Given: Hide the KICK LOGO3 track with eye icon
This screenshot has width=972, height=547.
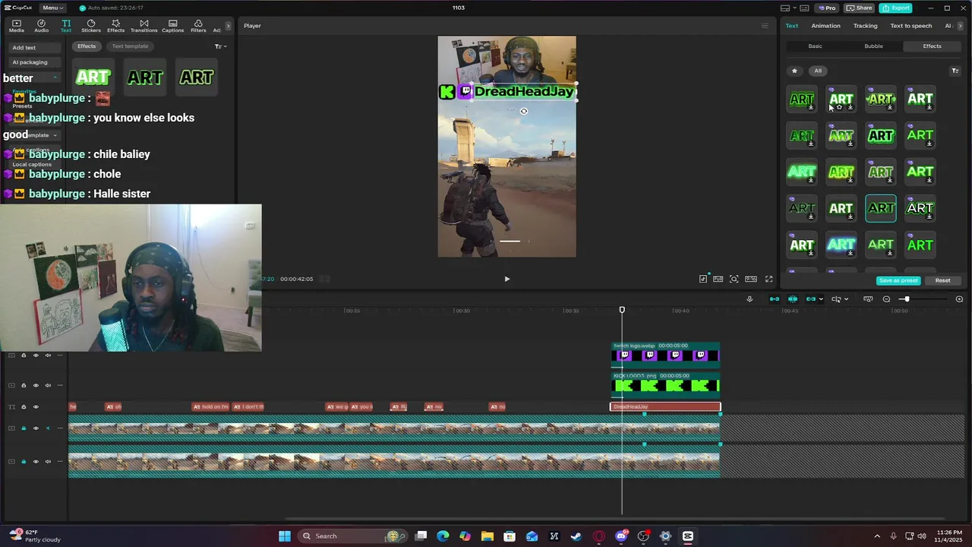Looking at the screenshot, I should pos(36,385).
